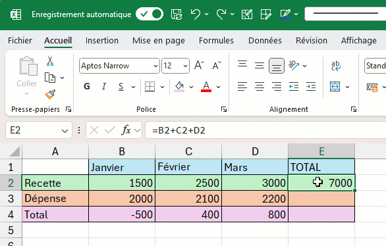Select column B header
This screenshot has width=386, height=246.
click(122, 151)
